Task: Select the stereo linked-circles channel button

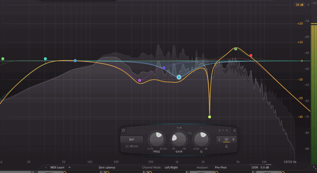Action: pos(226,140)
